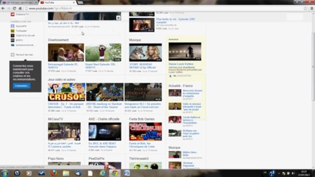Open the HP icon on the taskbar
Image resolution: width=315 pixels, height=177 pixels.
coord(17,173)
